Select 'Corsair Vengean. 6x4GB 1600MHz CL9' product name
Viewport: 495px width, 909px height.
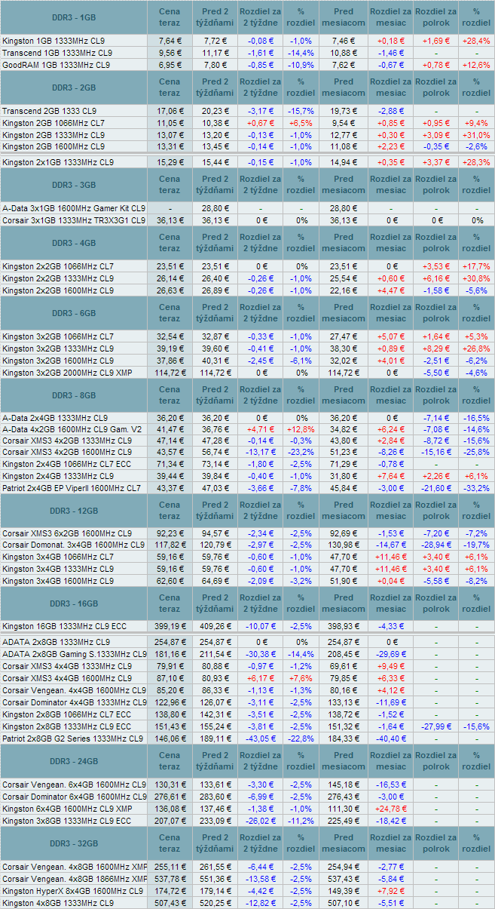pyautogui.click(x=74, y=785)
